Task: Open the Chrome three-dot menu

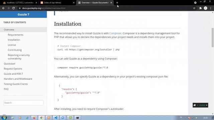Action: (x=211, y=8)
